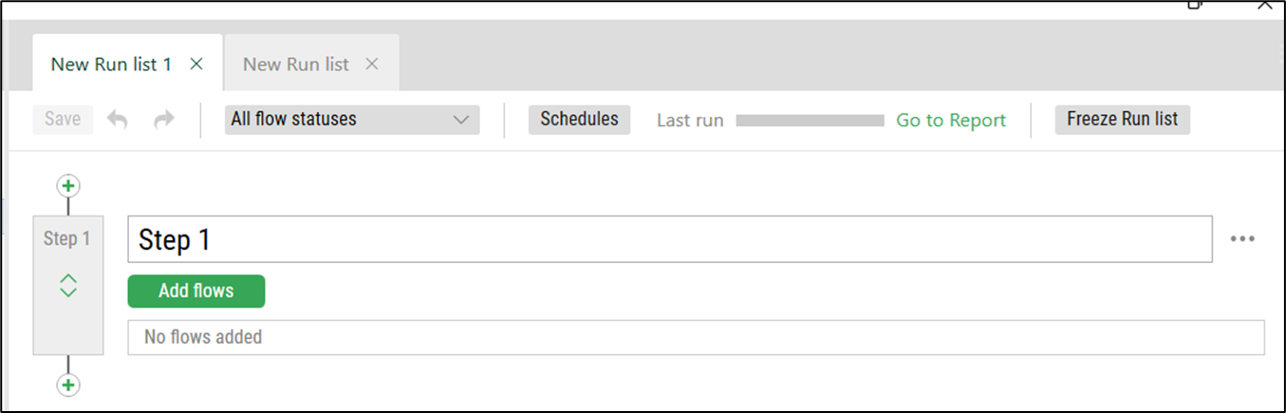Click the undo arrow icon
Screen dimensions: 1286x413
118,120
